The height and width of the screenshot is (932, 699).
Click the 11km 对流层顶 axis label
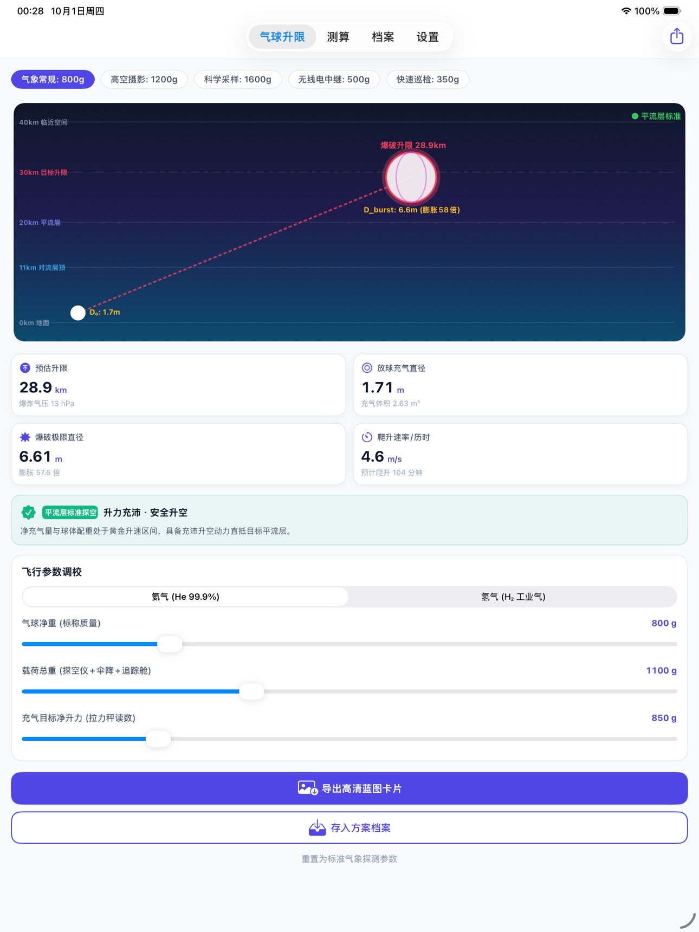pos(42,268)
